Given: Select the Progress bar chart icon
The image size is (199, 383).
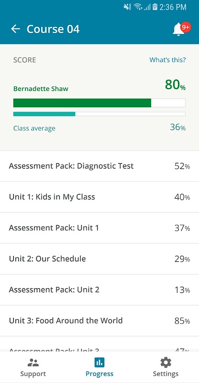Looking at the screenshot, I should click(99, 362).
